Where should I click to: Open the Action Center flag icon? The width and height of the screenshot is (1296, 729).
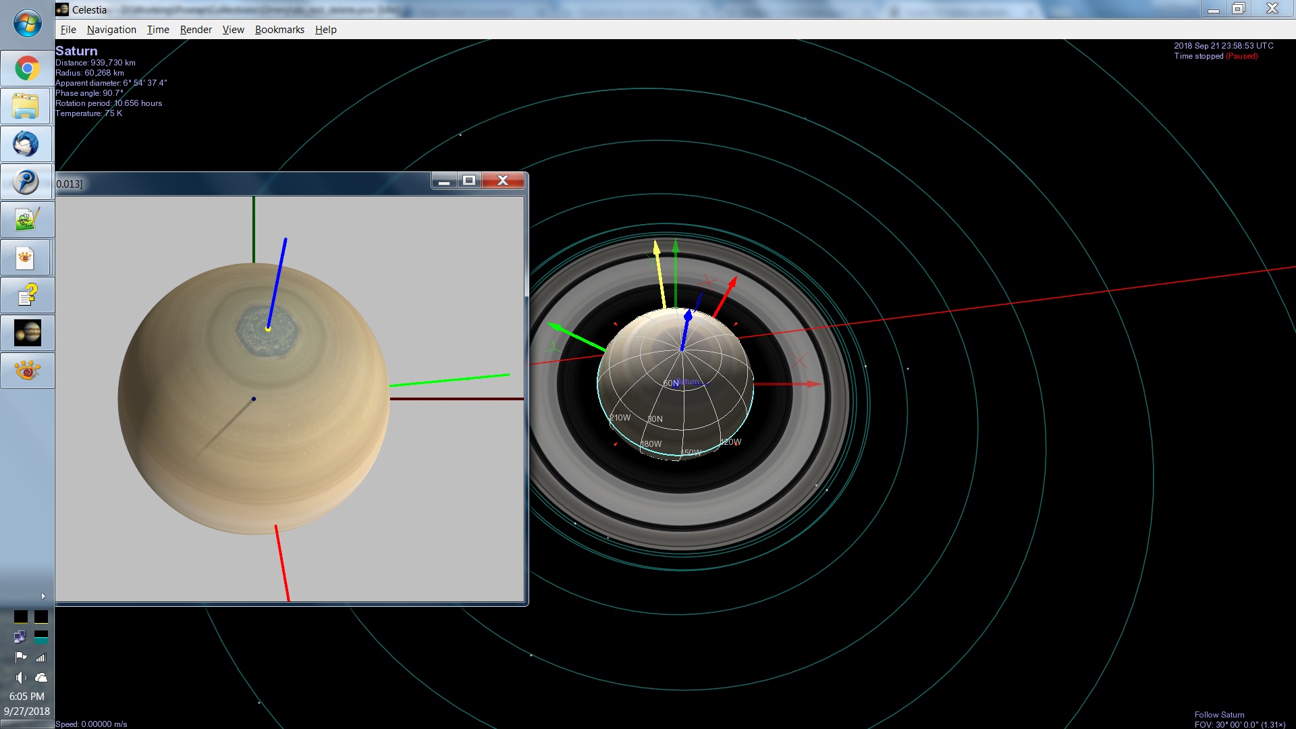tap(21, 657)
